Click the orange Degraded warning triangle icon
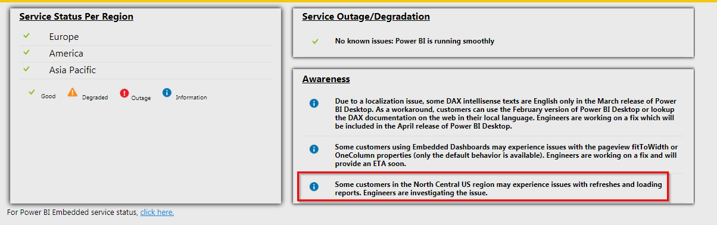The width and height of the screenshot is (717, 225). pos(73,92)
